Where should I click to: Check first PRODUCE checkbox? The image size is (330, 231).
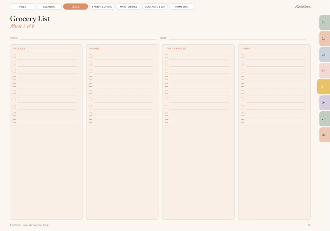[x=14, y=56]
